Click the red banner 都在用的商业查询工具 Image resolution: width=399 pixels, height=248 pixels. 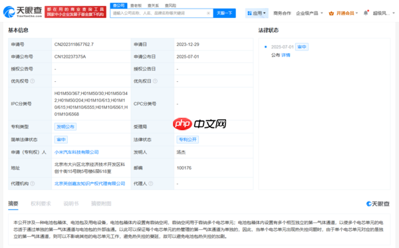[75, 12]
